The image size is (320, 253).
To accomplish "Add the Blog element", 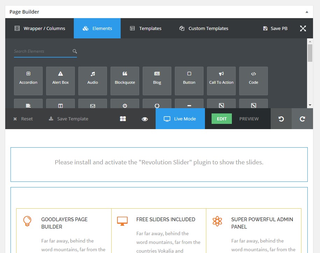I will point(157,81).
